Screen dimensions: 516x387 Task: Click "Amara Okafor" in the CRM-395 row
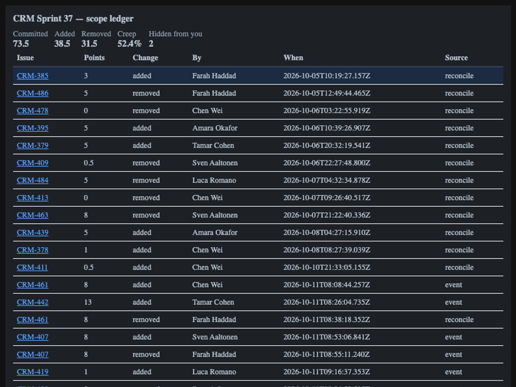215,128
